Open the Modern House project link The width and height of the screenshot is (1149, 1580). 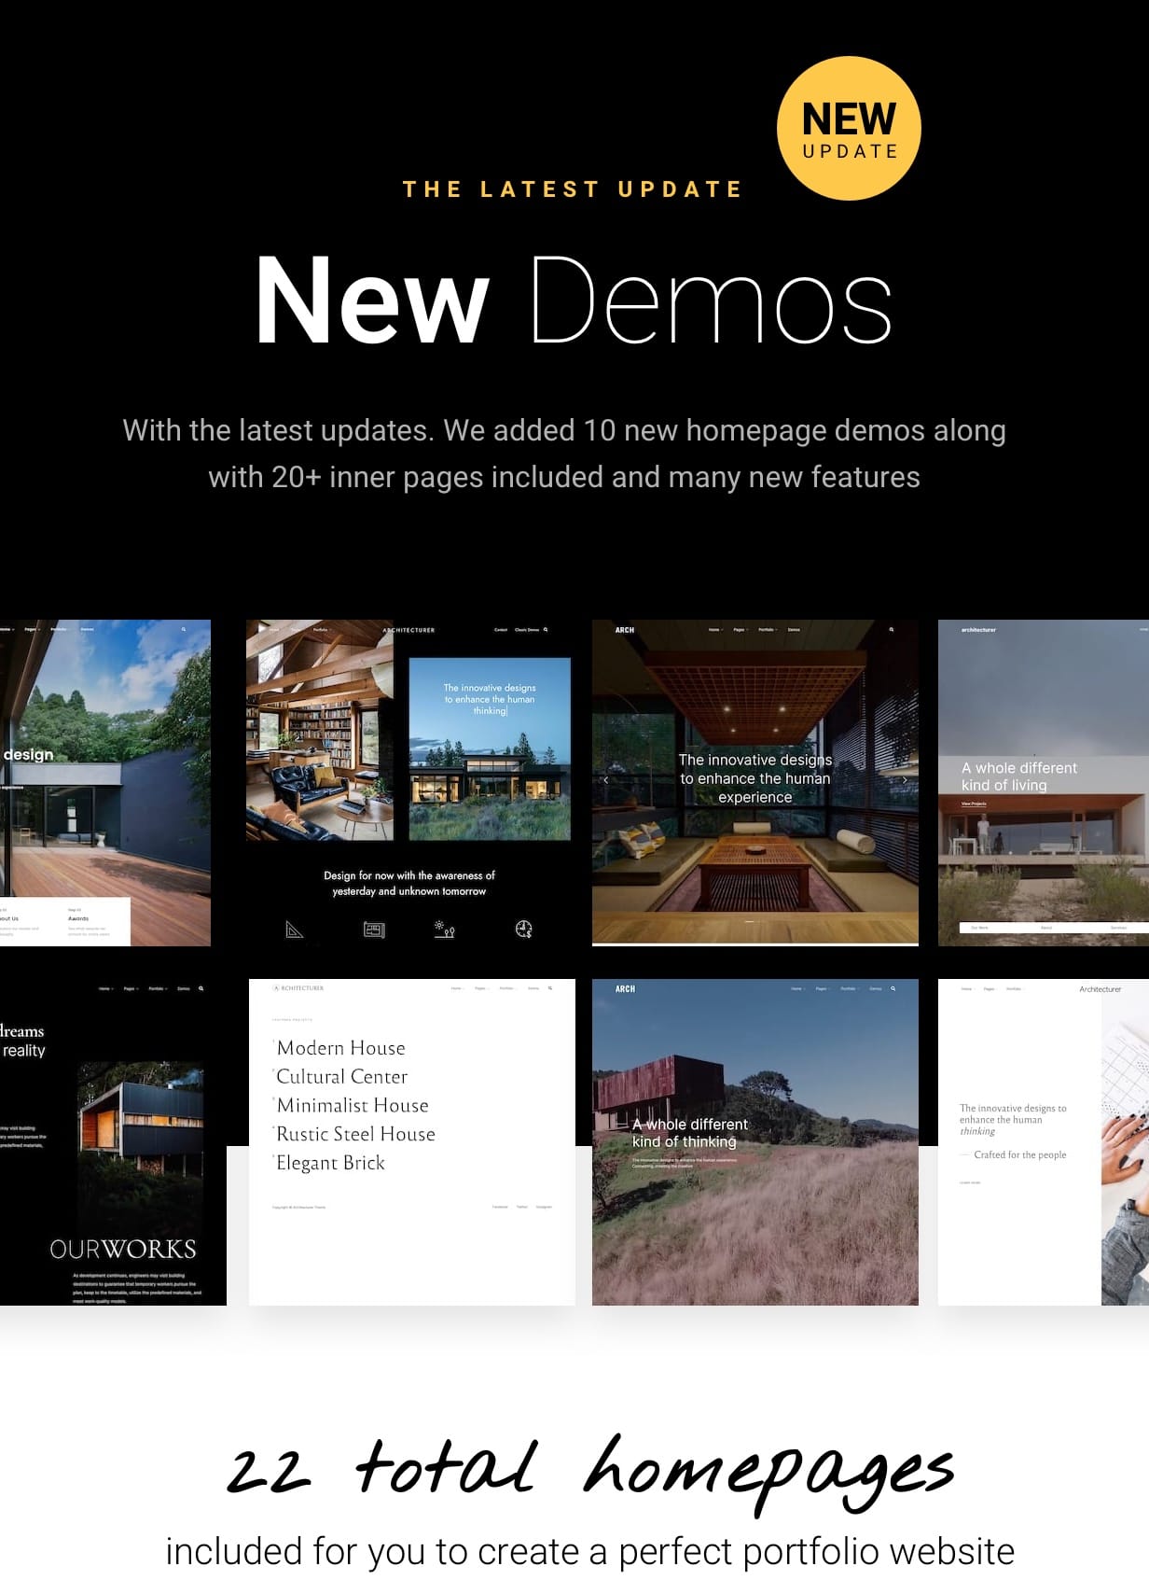(340, 1048)
